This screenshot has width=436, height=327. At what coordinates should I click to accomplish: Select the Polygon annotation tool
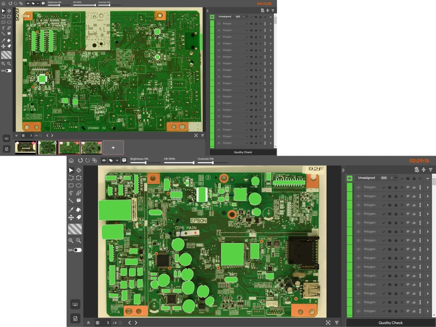pos(78,177)
